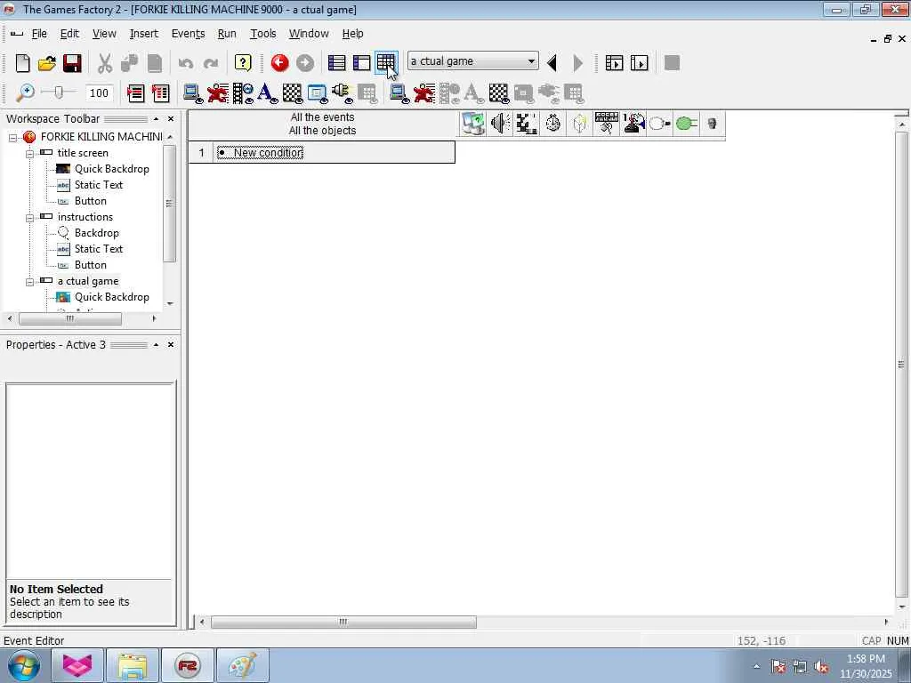
Task: Create a new application with New icon
Action: 22,63
